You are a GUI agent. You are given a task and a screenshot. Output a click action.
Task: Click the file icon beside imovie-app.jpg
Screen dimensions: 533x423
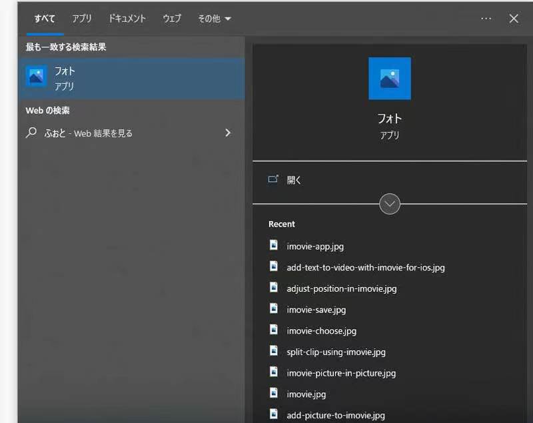[274, 246]
